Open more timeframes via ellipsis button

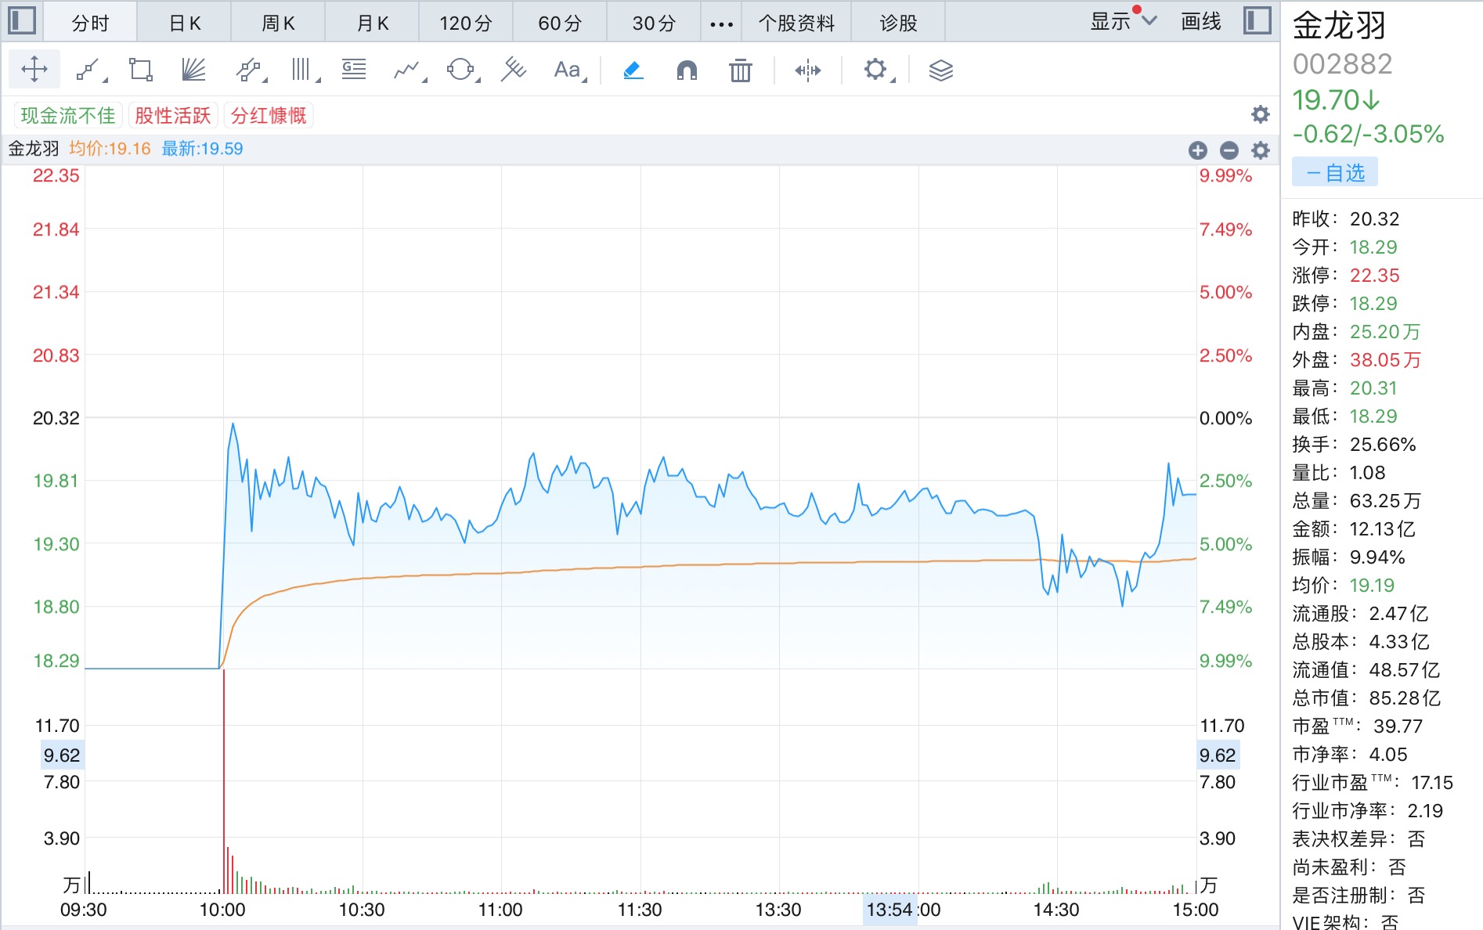point(721,23)
